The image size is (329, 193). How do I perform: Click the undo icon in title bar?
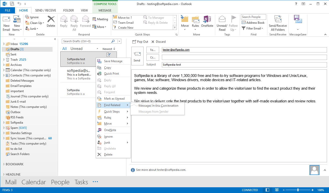point(20,4)
